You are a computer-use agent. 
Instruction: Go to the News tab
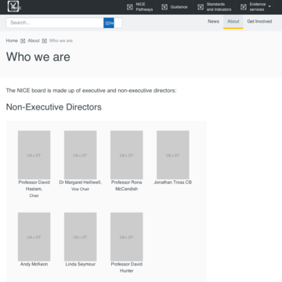pos(213,21)
